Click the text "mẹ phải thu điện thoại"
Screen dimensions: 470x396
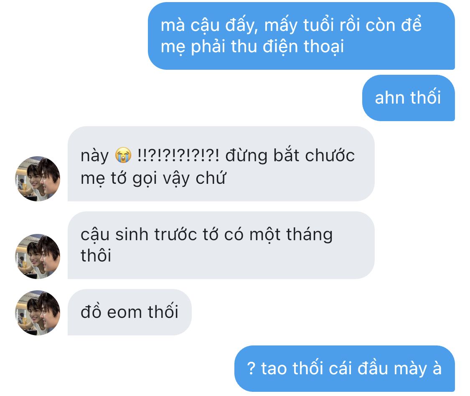click(x=252, y=47)
